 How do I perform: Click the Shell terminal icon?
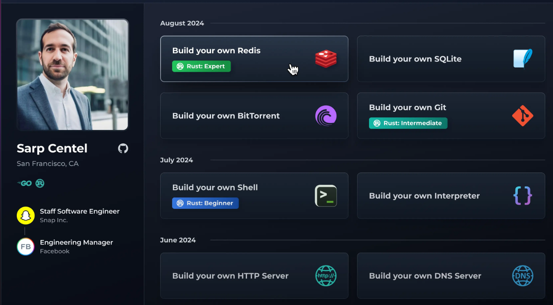326,196
